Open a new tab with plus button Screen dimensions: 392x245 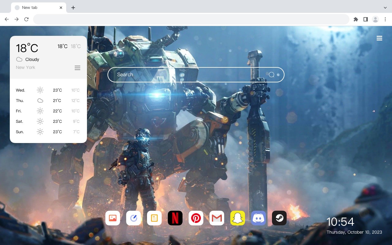point(73,8)
